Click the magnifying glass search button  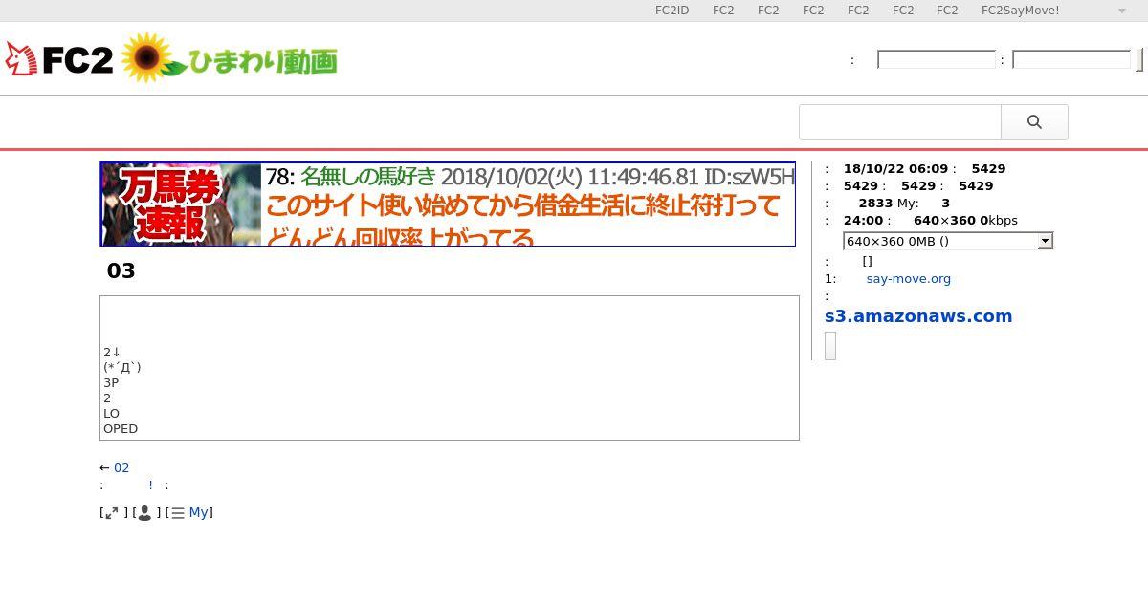point(1034,122)
